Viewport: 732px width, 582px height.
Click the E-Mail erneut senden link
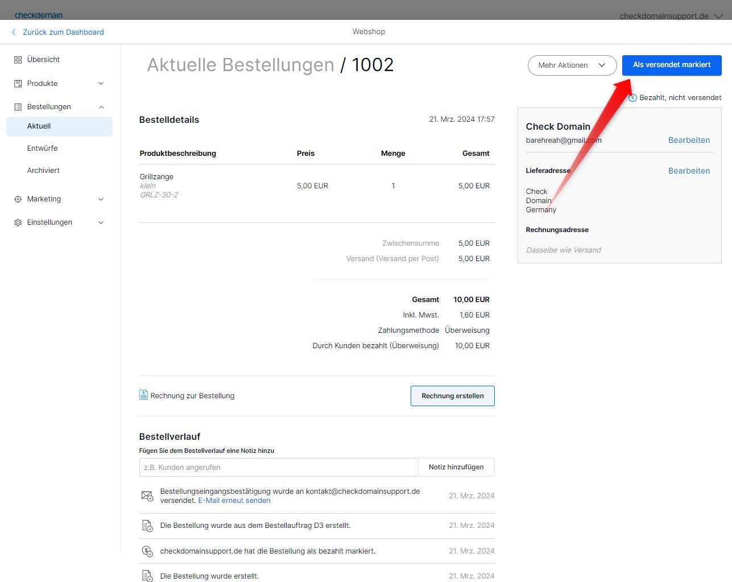(234, 501)
